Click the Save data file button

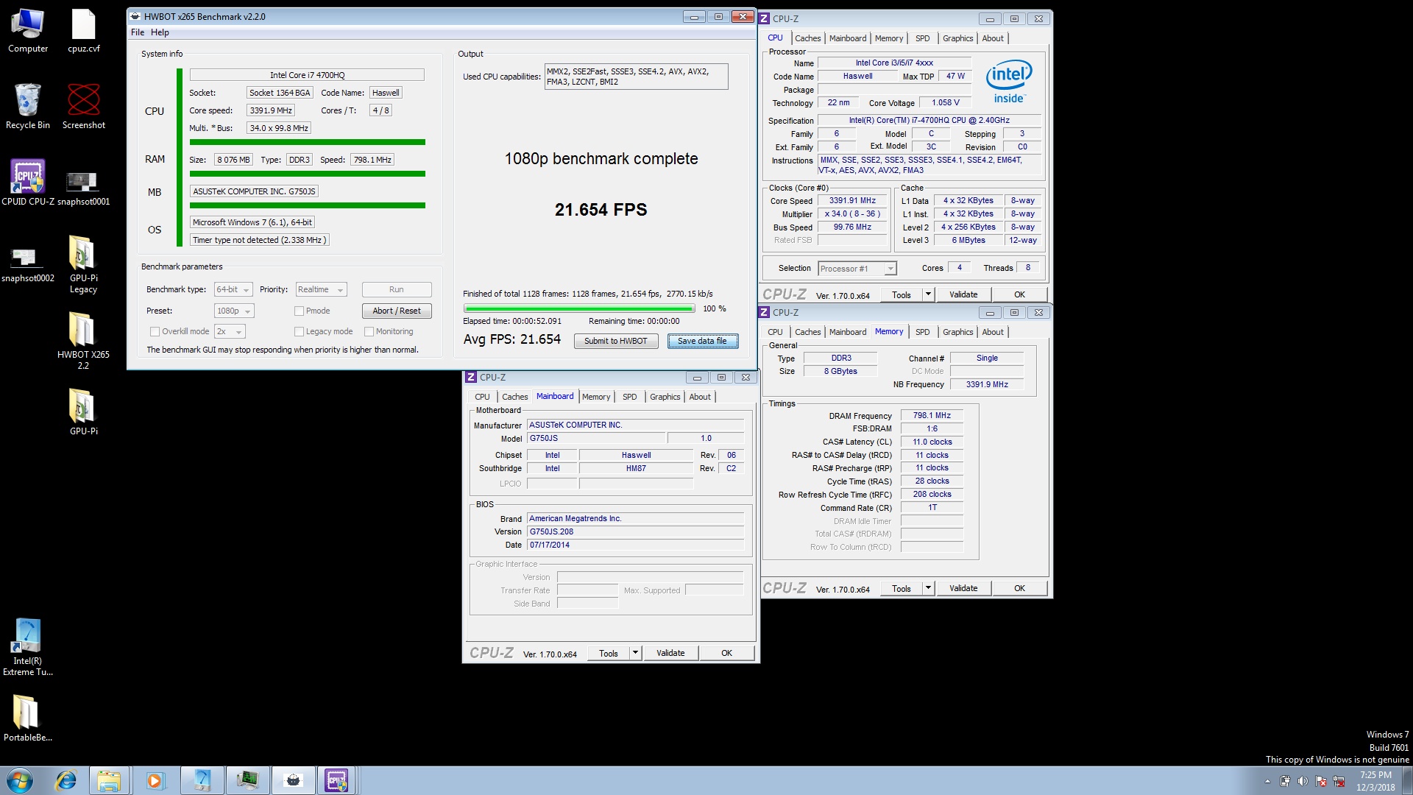coord(702,341)
